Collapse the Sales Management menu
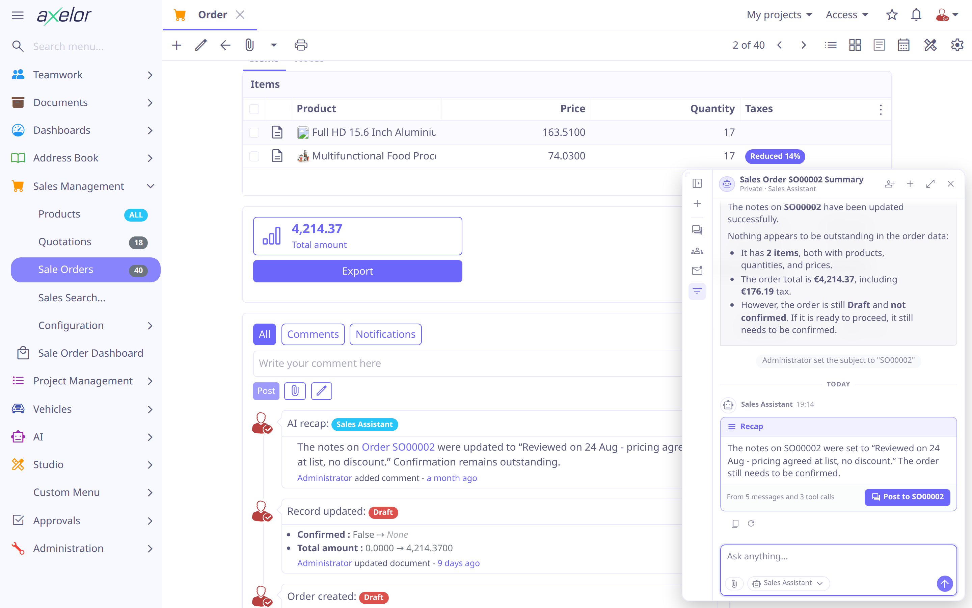The width and height of the screenshot is (972, 608). pyautogui.click(x=85, y=186)
